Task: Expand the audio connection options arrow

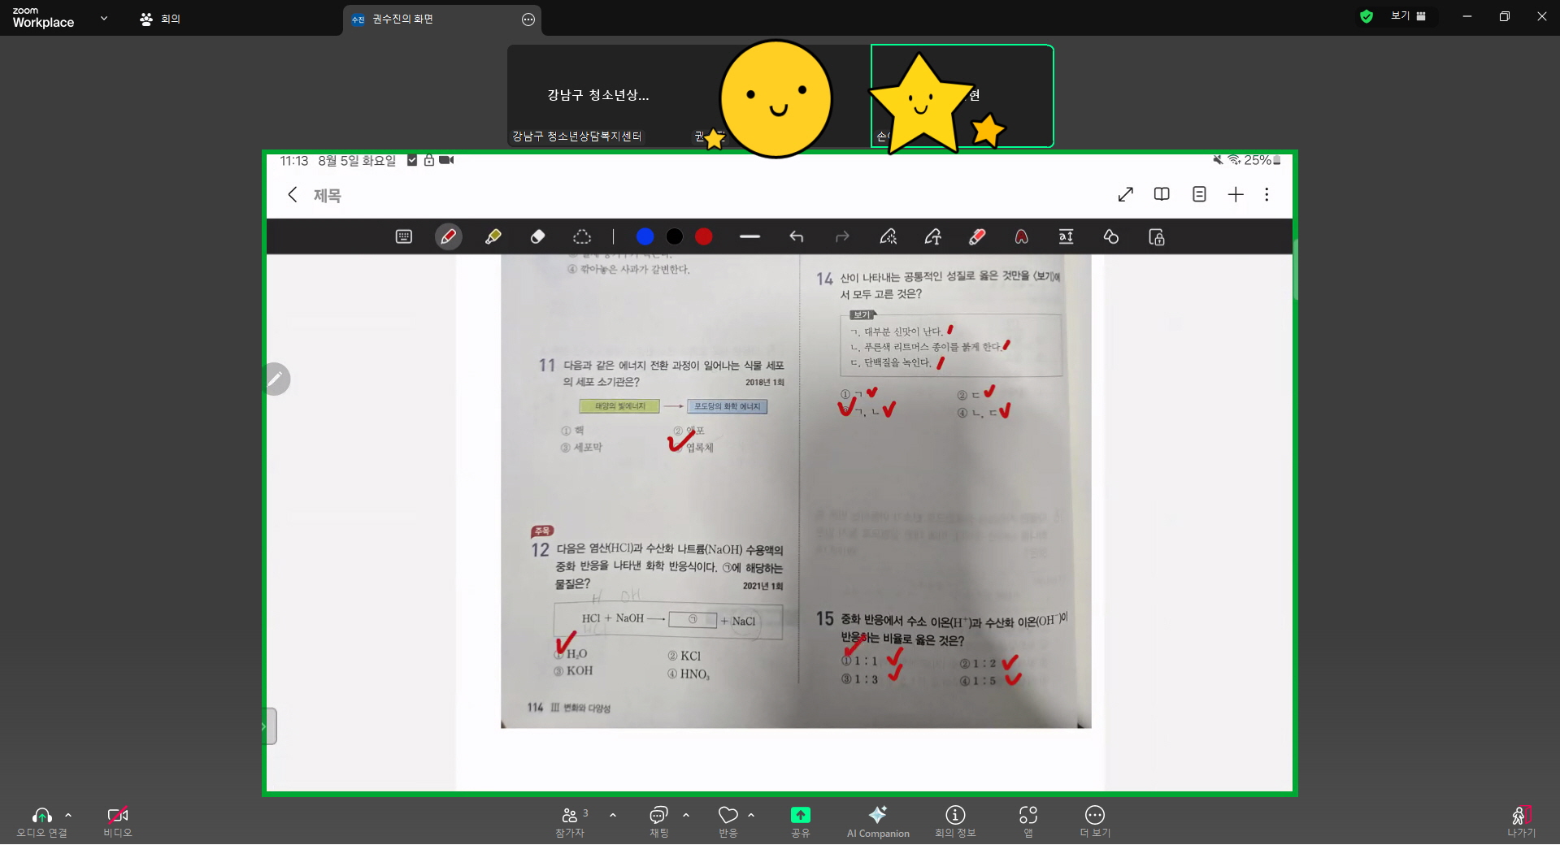Action: tap(68, 815)
